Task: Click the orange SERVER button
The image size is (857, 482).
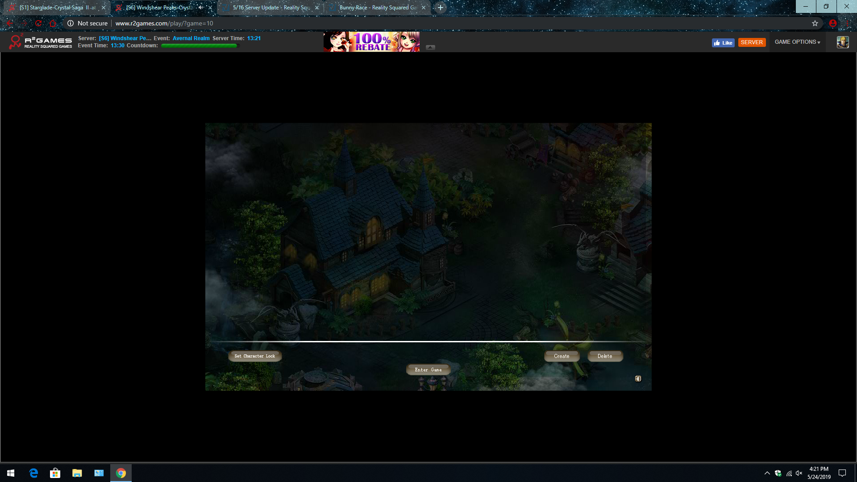Action: click(752, 42)
